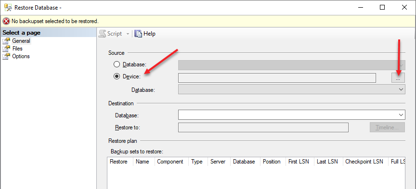Screen dimensions: 416x189
Task: Select the General page
Action: [21, 41]
